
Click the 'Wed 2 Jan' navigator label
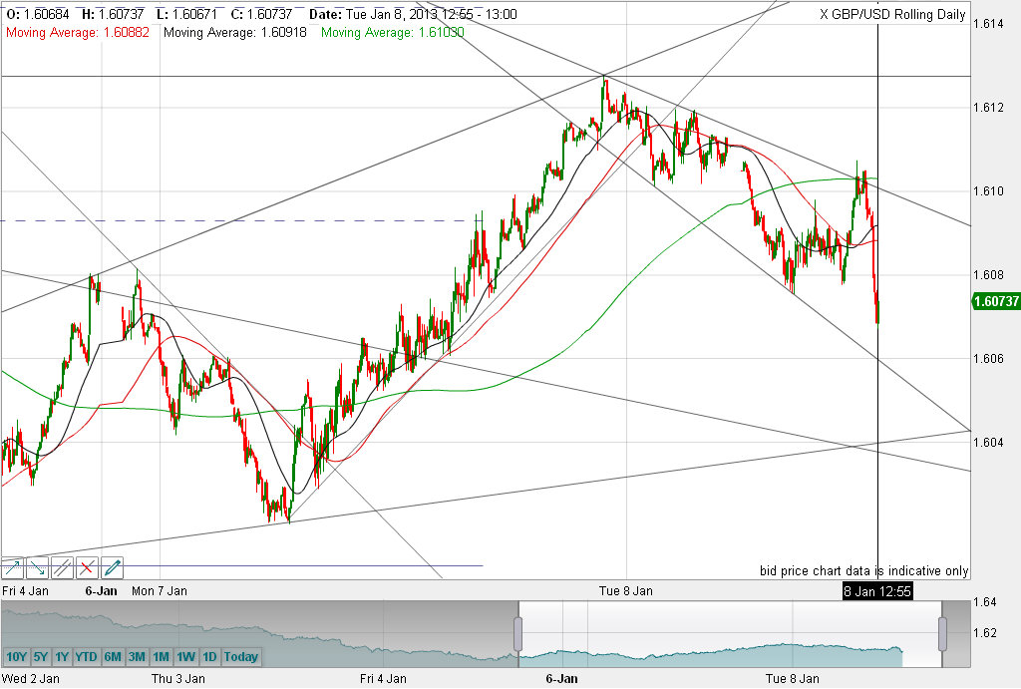(x=31, y=679)
